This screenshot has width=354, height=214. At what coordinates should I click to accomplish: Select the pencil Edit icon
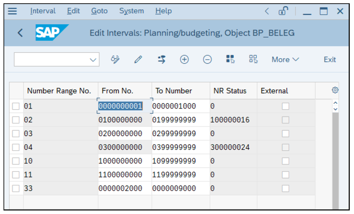tap(138, 59)
